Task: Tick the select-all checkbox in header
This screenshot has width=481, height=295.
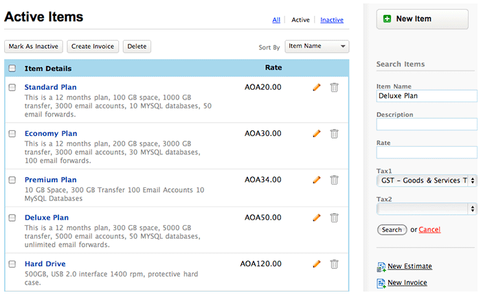Action: (x=12, y=69)
